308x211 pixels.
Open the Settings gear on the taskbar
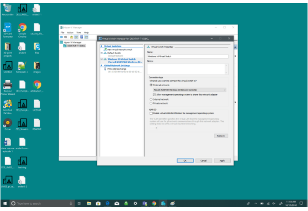coord(135,203)
